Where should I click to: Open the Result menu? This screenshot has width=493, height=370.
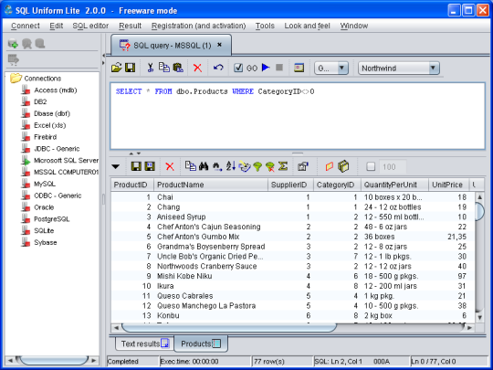[130, 26]
